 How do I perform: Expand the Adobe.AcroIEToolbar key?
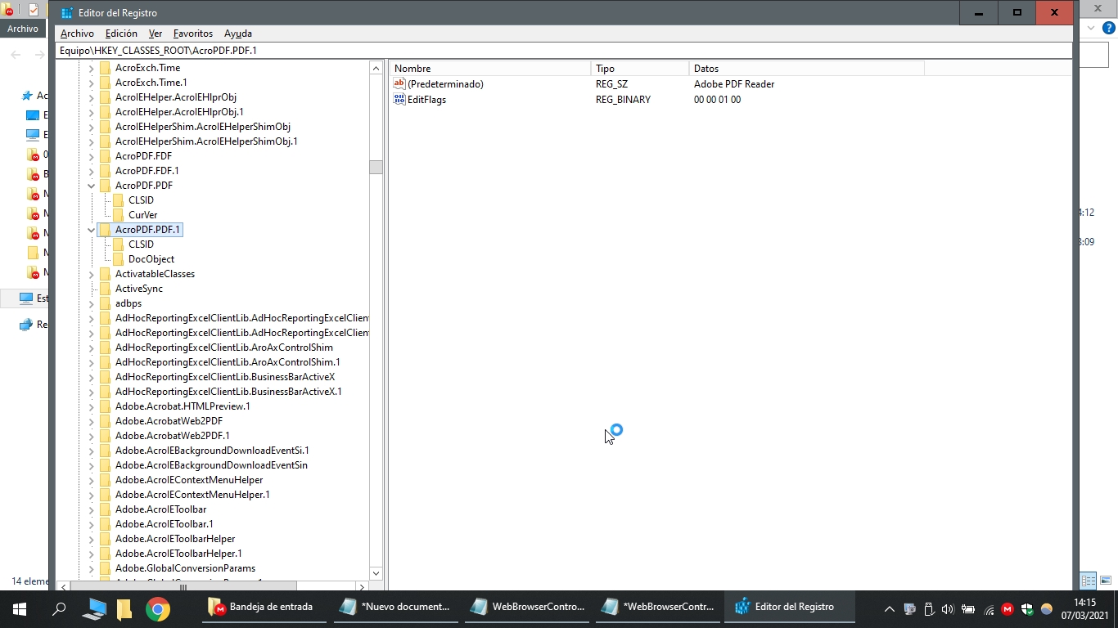tap(91, 509)
